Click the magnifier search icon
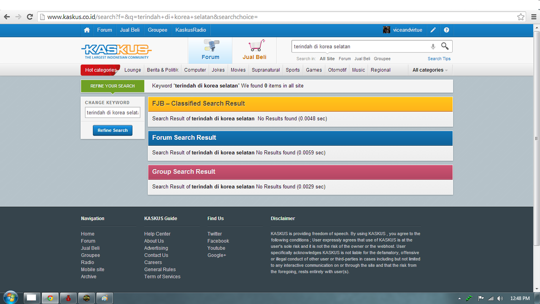The height and width of the screenshot is (304, 540). point(445,46)
